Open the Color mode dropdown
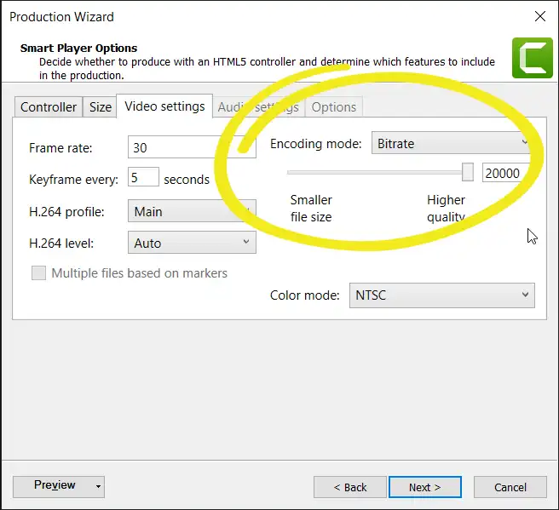The height and width of the screenshot is (510, 559). [x=441, y=295]
